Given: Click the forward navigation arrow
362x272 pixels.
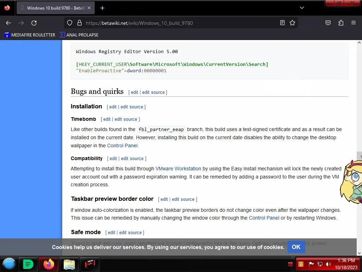Looking at the screenshot, I should [21, 23].
